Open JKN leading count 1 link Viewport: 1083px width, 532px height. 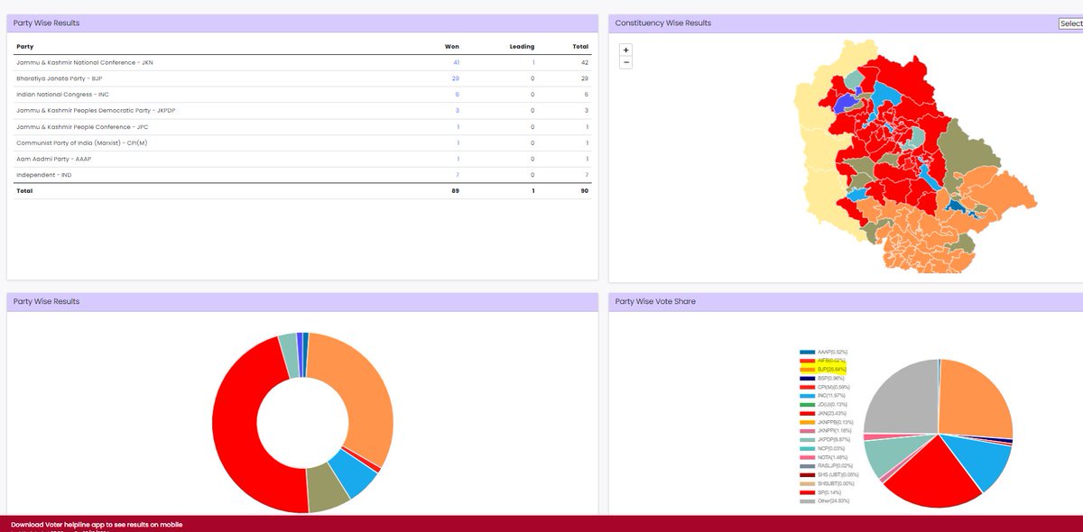coord(532,62)
